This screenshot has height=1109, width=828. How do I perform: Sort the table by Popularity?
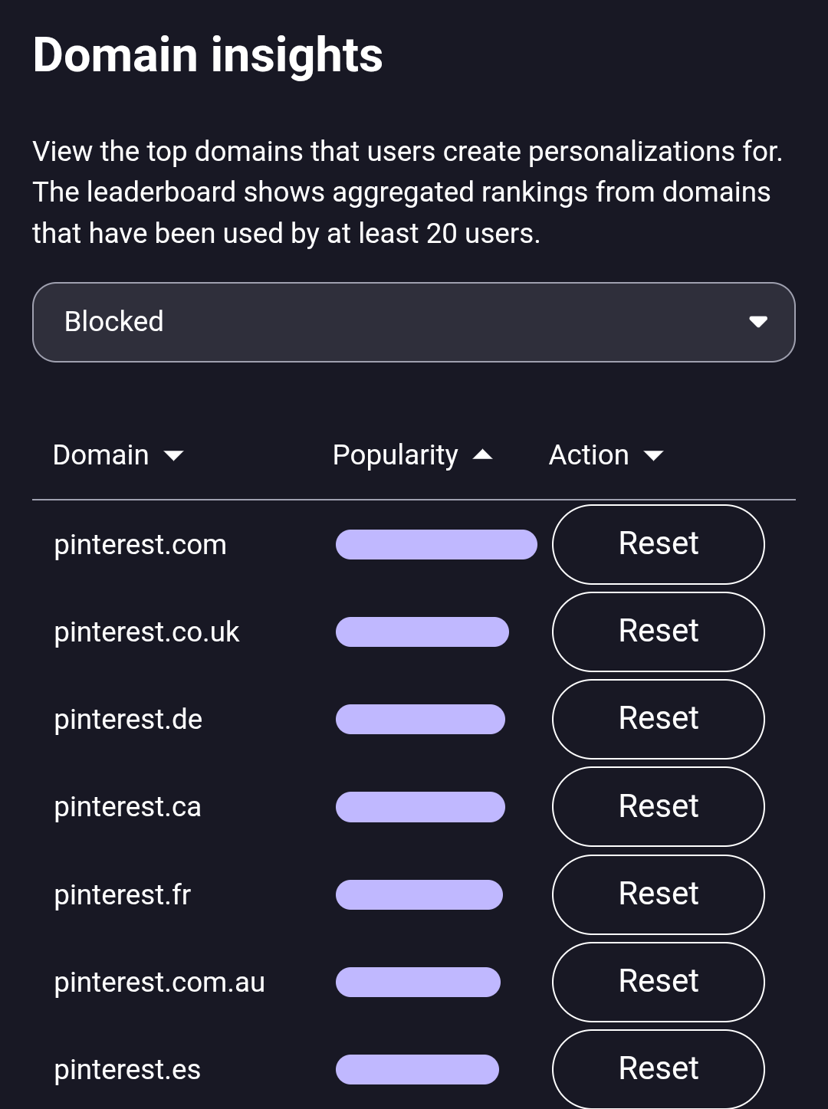click(x=394, y=454)
